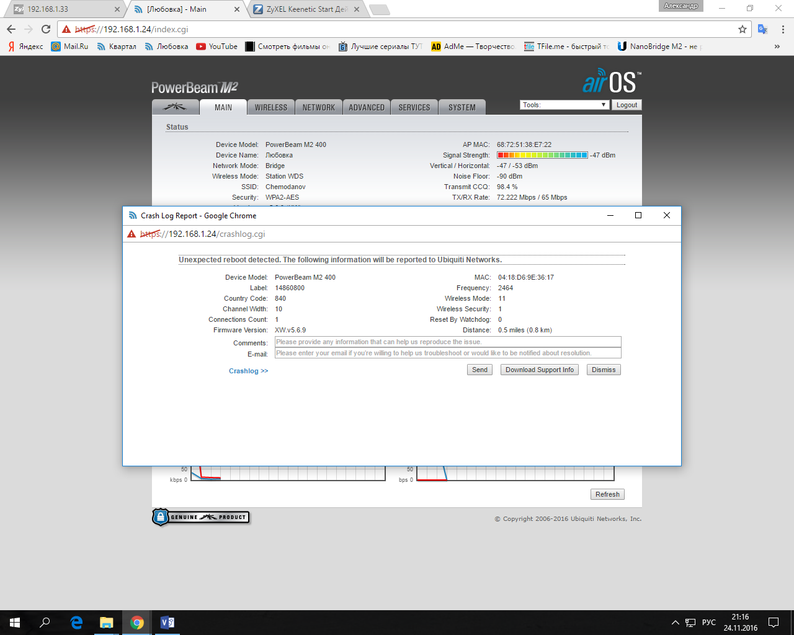Click E-mail input field
The width and height of the screenshot is (794, 635).
tap(448, 353)
